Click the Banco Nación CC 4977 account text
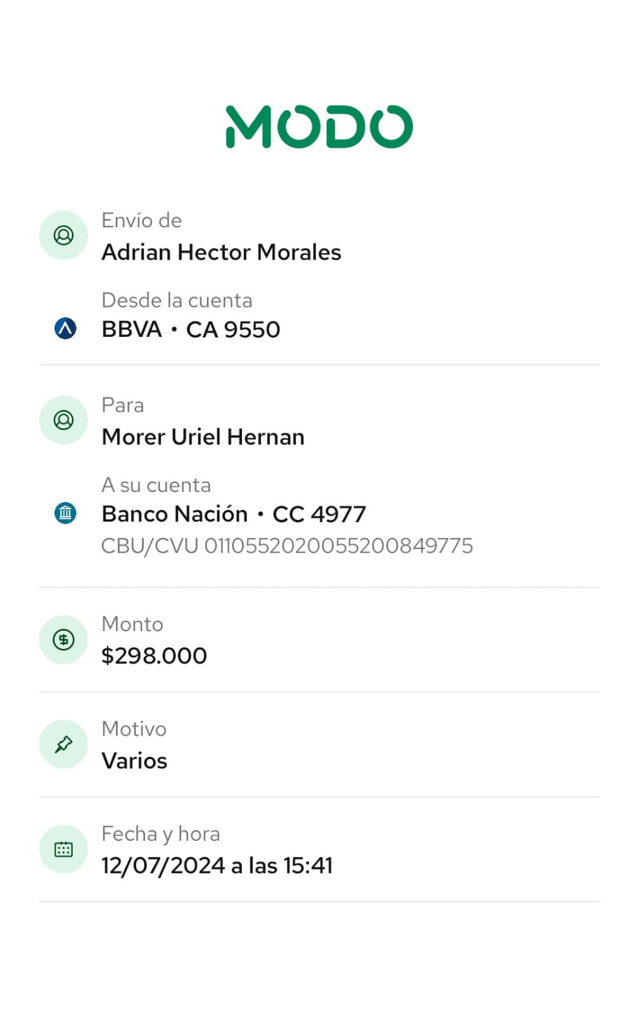639x1013 pixels. click(234, 514)
